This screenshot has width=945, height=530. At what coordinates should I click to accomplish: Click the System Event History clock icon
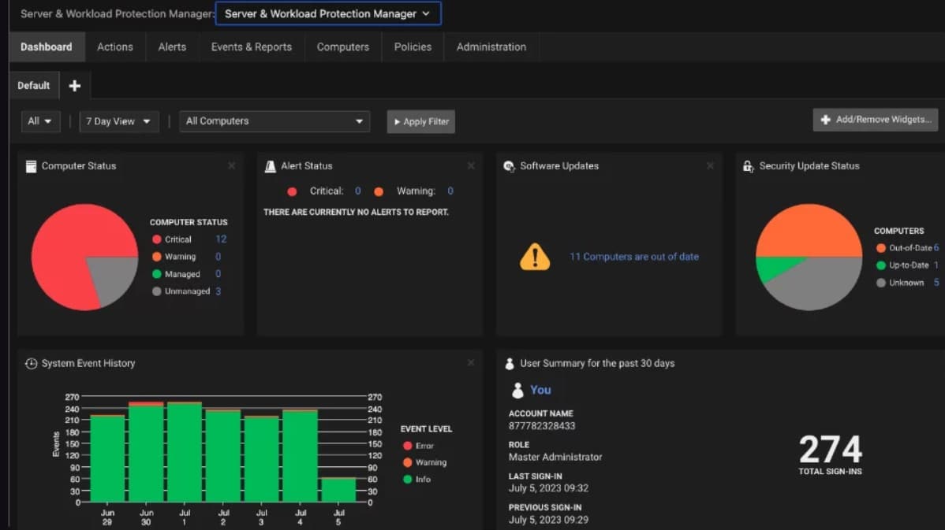click(29, 363)
